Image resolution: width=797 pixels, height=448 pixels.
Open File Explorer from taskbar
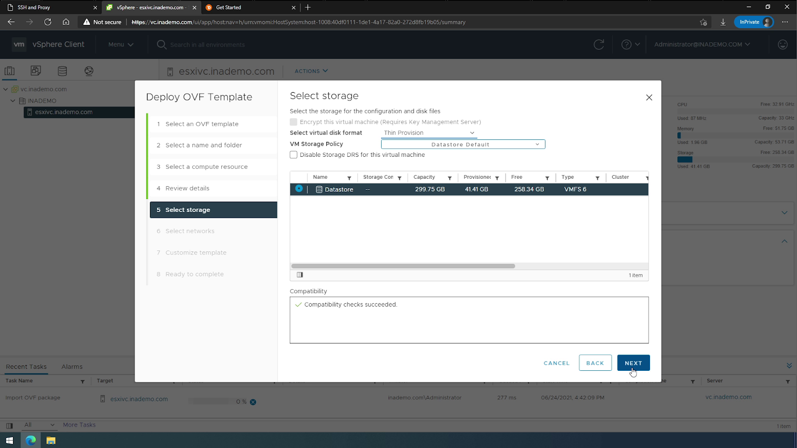51,441
